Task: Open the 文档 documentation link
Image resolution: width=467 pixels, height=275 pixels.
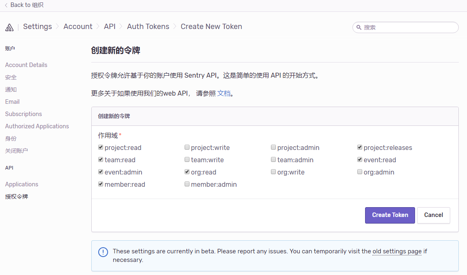Action: pyautogui.click(x=223, y=93)
